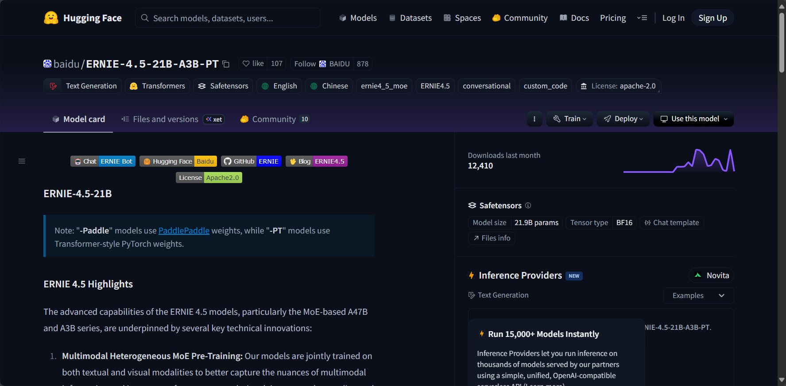Switch to the Community tab with 10 discussions
Image resolution: width=786 pixels, height=386 pixels.
click(x=275, y=119)
